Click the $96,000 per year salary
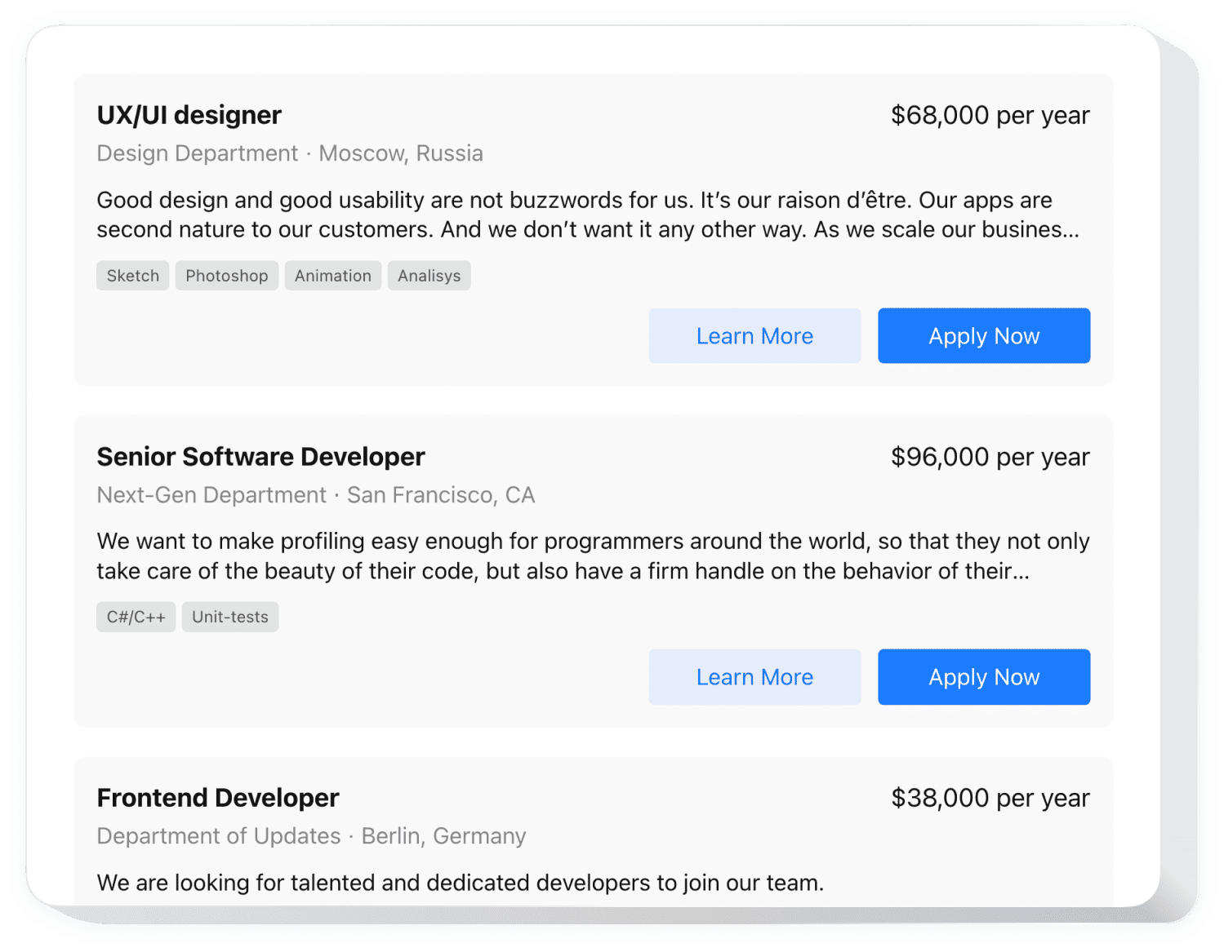Viewport: 1224px width, 952px height. 990,457
